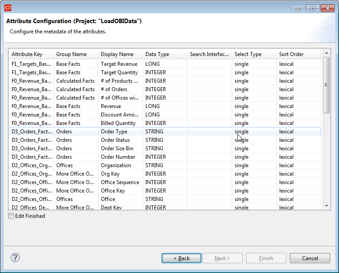Sort by the Attribute Key column header

pos(31,54)
